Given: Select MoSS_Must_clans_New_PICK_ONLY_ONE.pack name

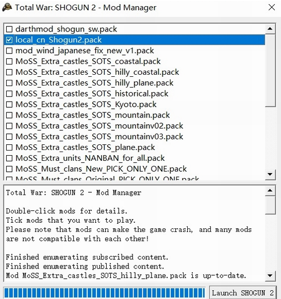Looking at the screenshot, I should point(101,169).
